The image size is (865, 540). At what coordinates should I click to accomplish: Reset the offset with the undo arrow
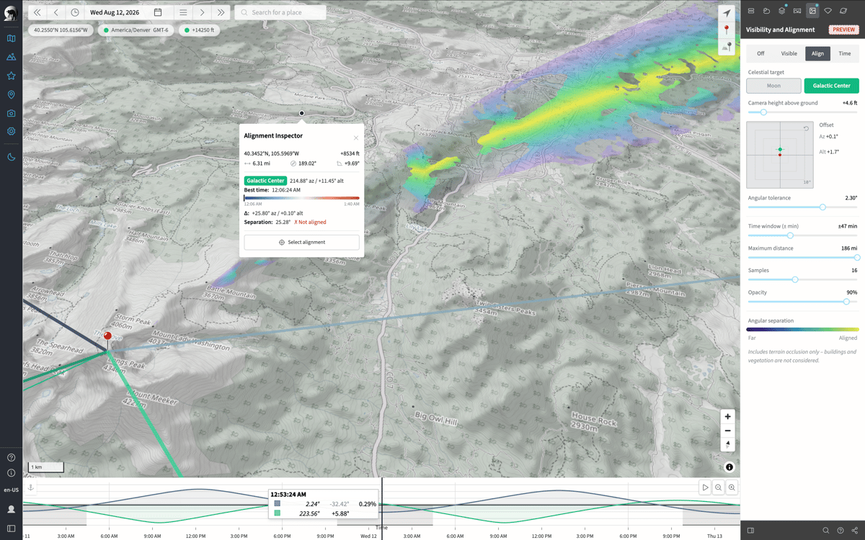(x=806, y=127)
